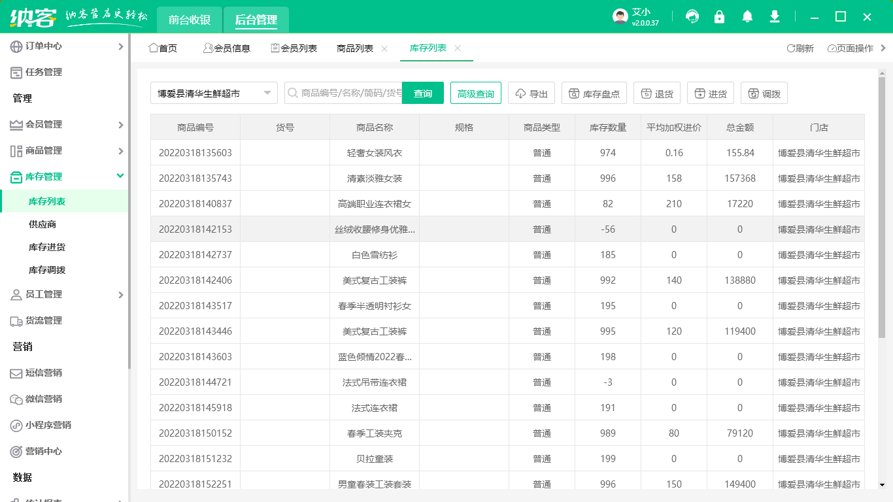Click the 库存管理 box icon
Image resolution: width=893 pixels, height=502 pixels.
click(16, 177)
